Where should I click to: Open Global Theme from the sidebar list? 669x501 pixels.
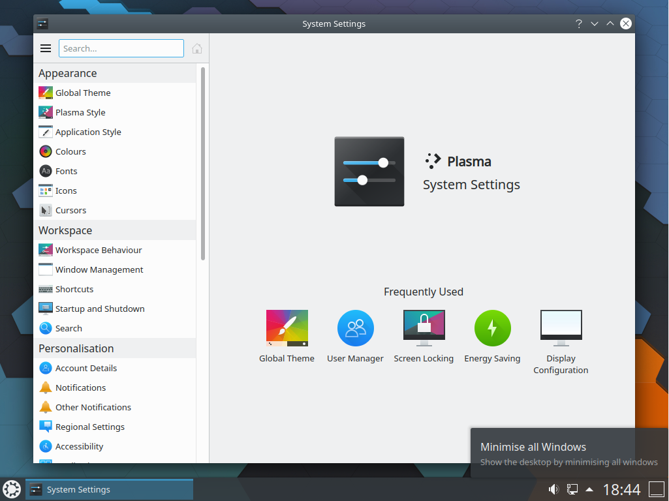[x=115, y=93]
